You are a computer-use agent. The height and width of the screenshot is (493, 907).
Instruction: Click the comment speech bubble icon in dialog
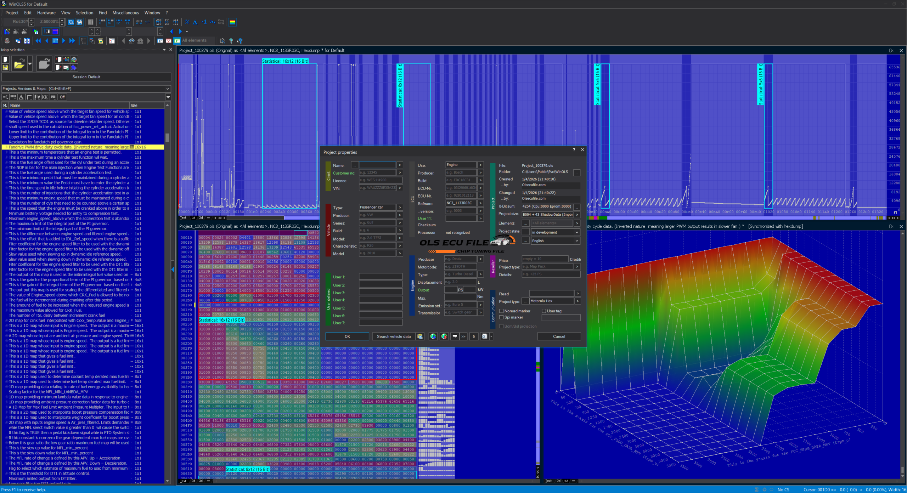pyautogui.click(x=455, y=336)
